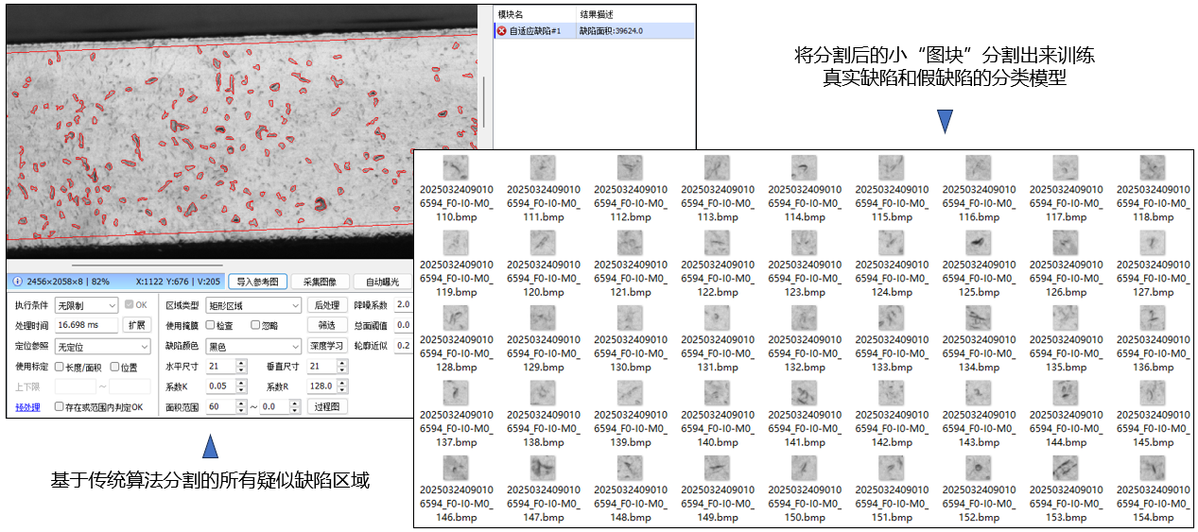Screen dimensions: 1198x532
Task: Select thumbnail of file ending 144.bmp
Action: [1065, 393]
